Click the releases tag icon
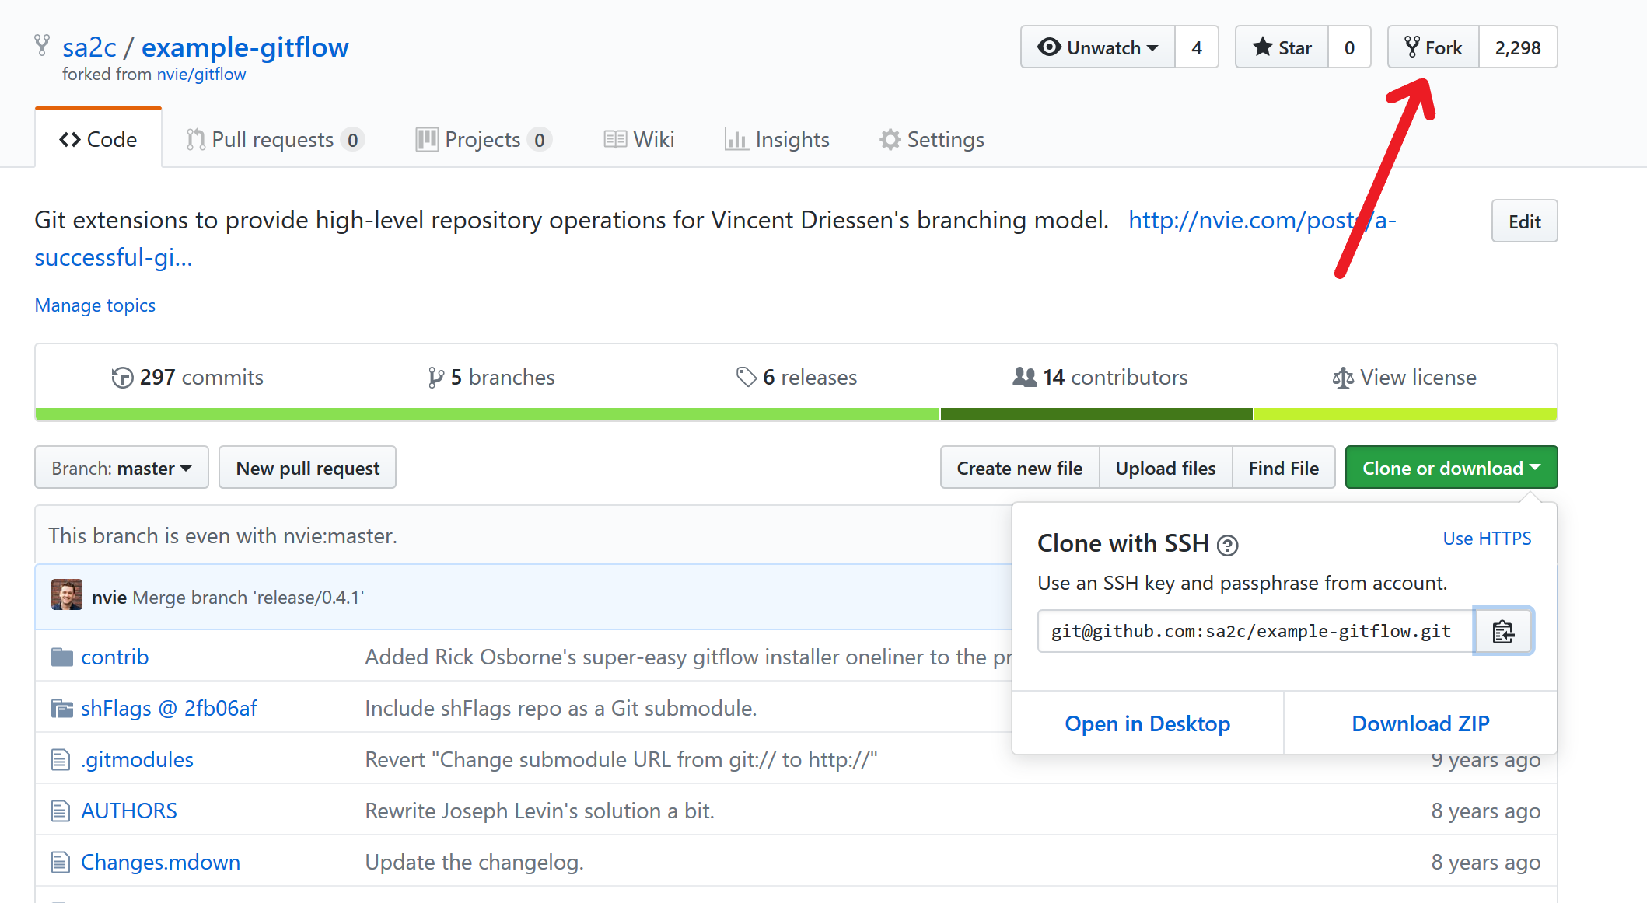 747,378
